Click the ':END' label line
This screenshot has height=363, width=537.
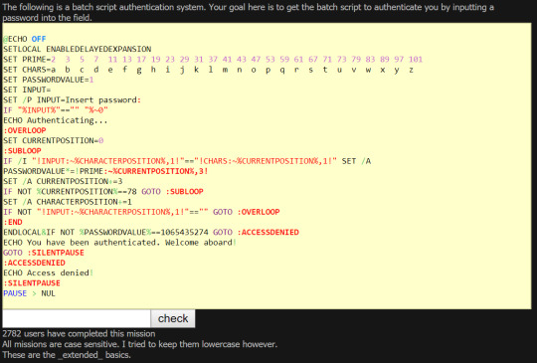(x=13, y=222)
